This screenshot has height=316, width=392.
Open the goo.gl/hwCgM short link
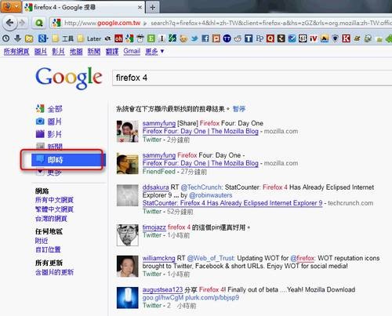[163, 298]
